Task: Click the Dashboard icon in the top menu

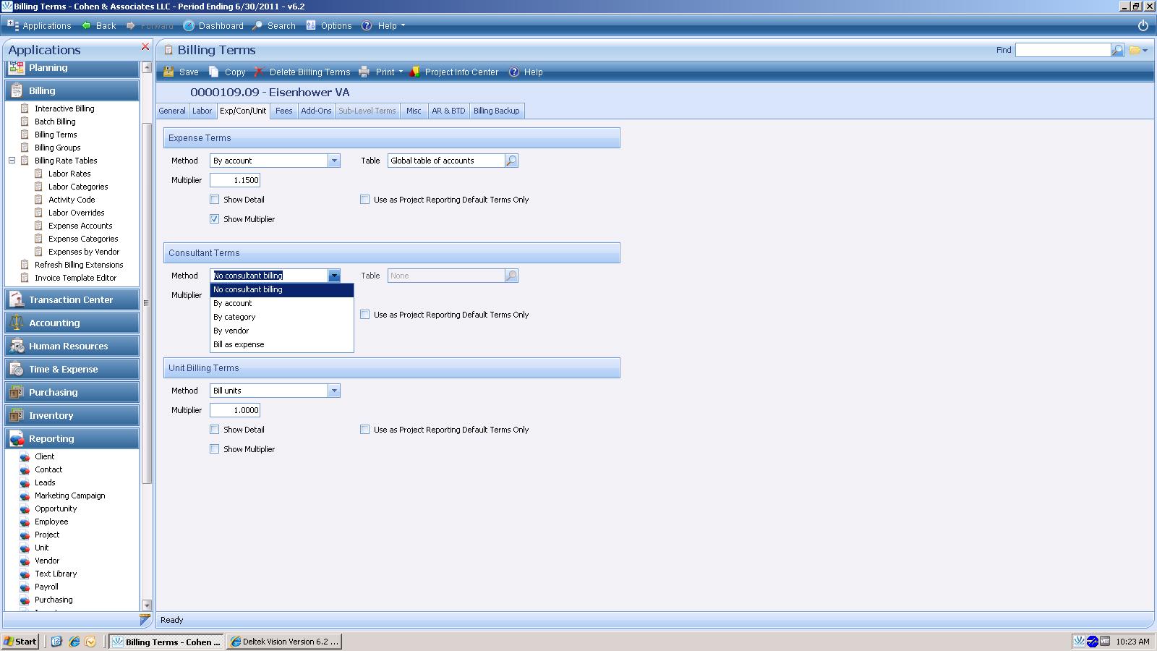Action: point(189,25)
